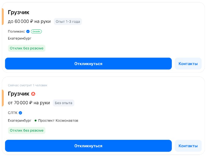Show Контакты for the Полимакс vacancy
Viewport: 208px width, 157px height.
188,64
